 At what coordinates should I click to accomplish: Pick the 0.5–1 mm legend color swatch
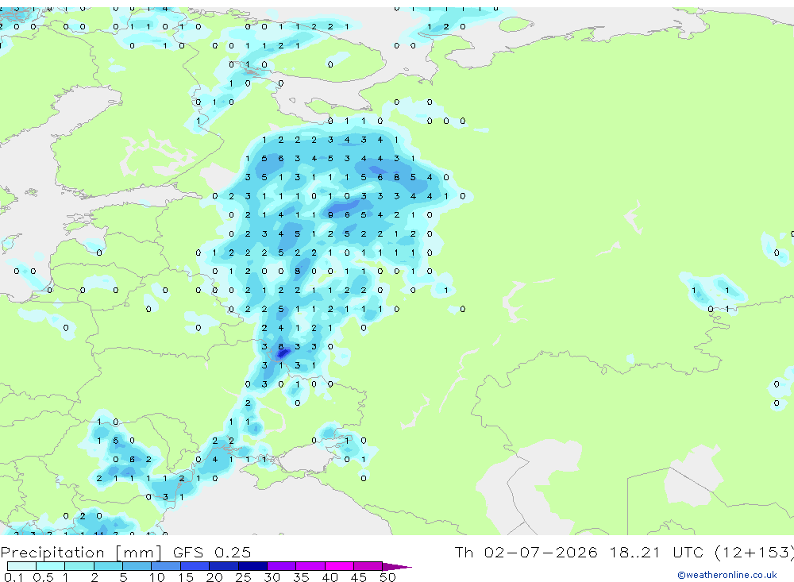pyautogui.click(x=51, y=566)
